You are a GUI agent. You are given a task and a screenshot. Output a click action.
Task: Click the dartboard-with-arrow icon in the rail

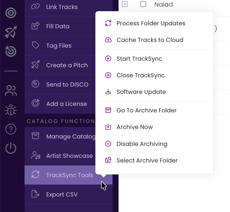coord(11,51)
